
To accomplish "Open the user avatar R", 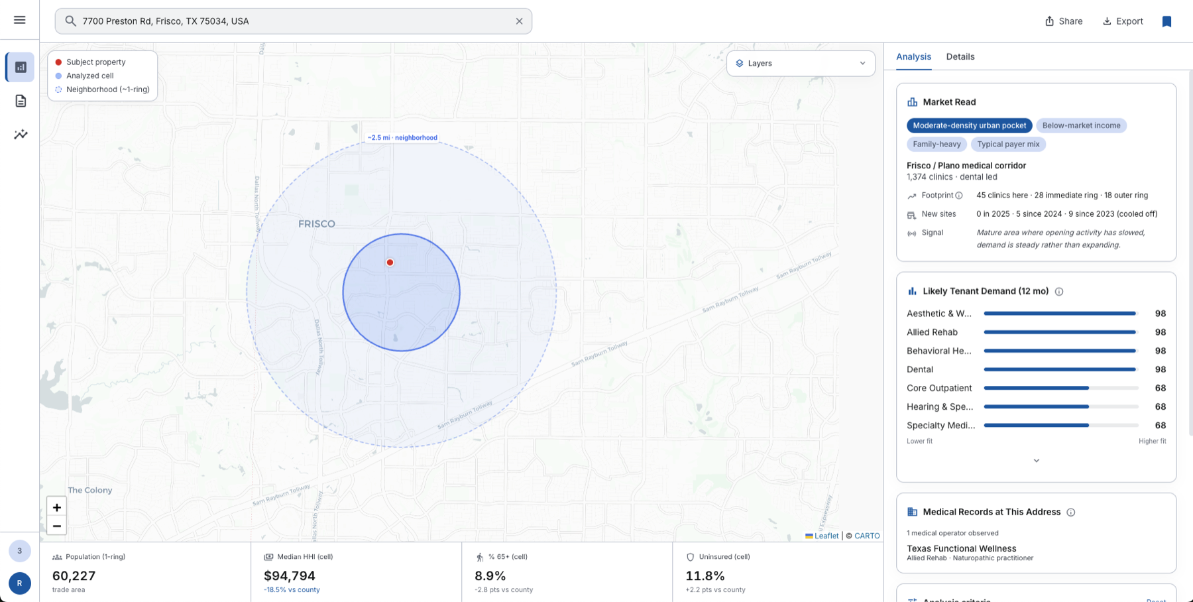I will pos(20,583).
